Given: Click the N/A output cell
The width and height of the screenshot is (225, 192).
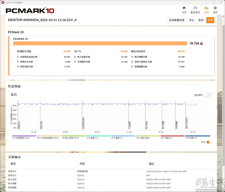Looking at the screenshot, I should coord(148,175).
